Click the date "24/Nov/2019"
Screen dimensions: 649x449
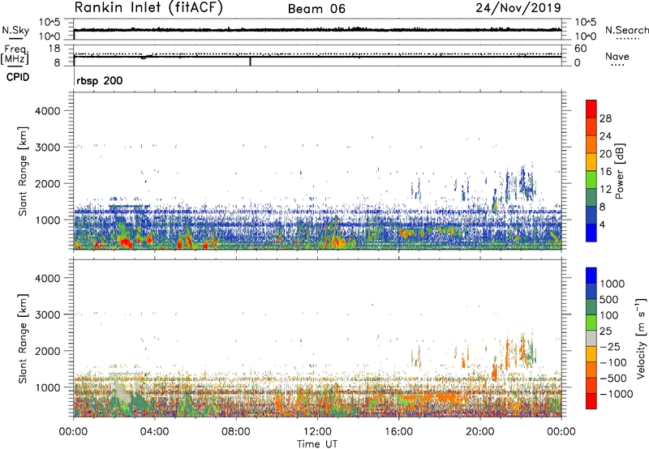coord(518,7)
